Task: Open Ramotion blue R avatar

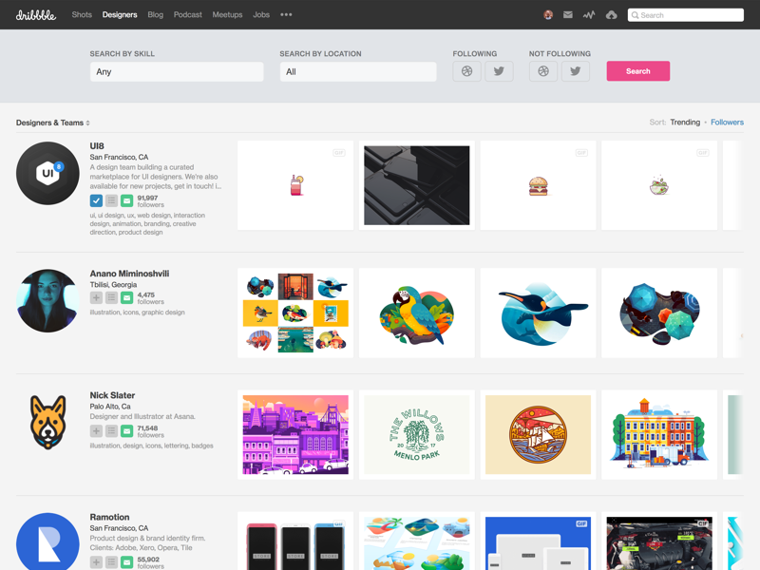Action: 47,541
